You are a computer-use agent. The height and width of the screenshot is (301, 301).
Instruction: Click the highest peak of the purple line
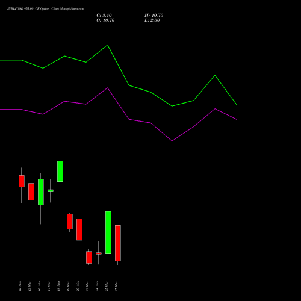108,88
